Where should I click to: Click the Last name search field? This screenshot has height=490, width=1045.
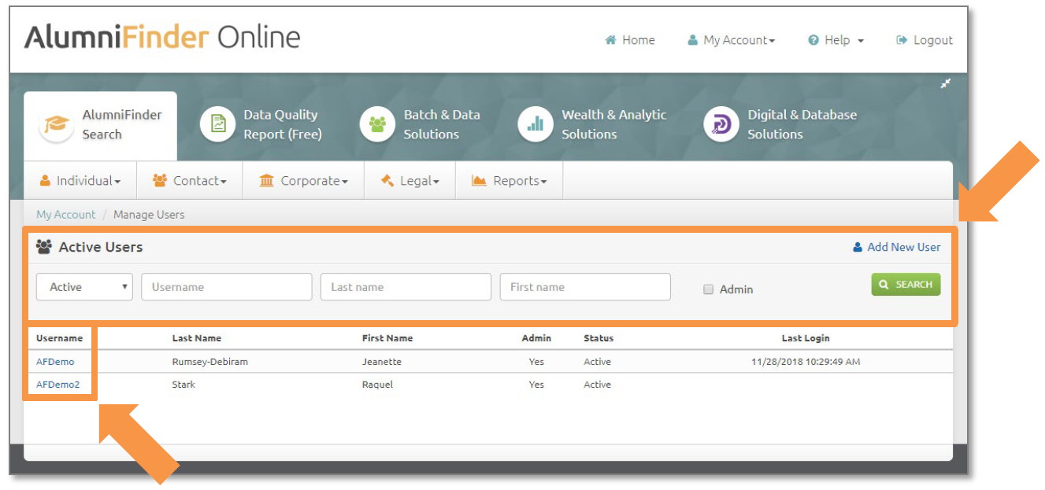[x=406, y=287]
